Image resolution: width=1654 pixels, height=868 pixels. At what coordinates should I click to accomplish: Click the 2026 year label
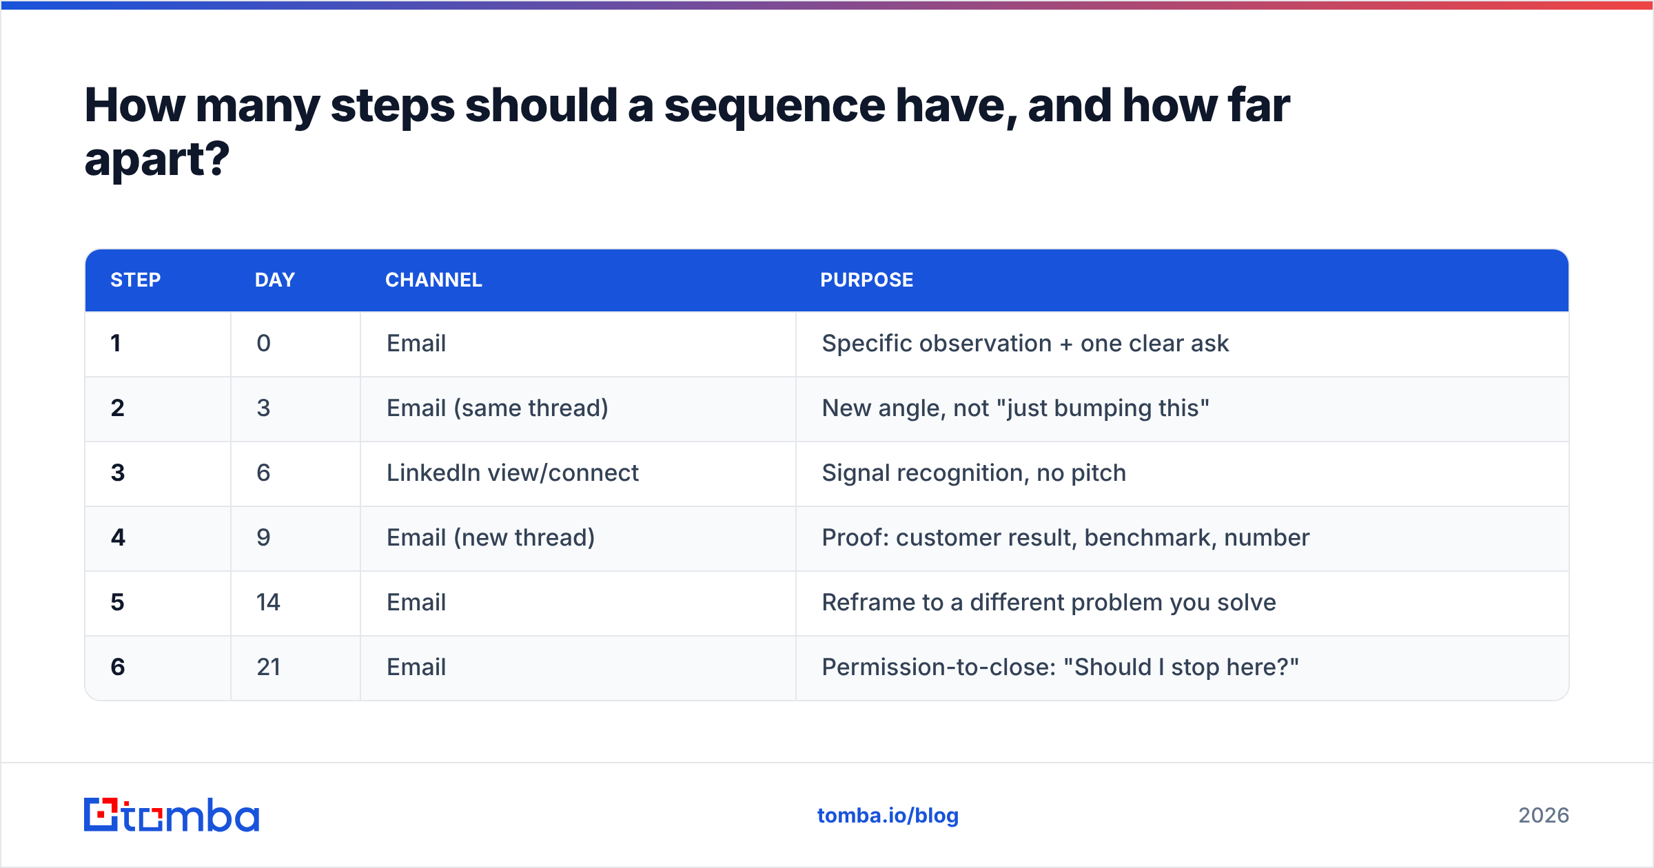tap(1544, 816)
